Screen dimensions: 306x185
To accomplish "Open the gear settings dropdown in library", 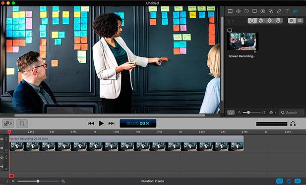I will point(273,112).
